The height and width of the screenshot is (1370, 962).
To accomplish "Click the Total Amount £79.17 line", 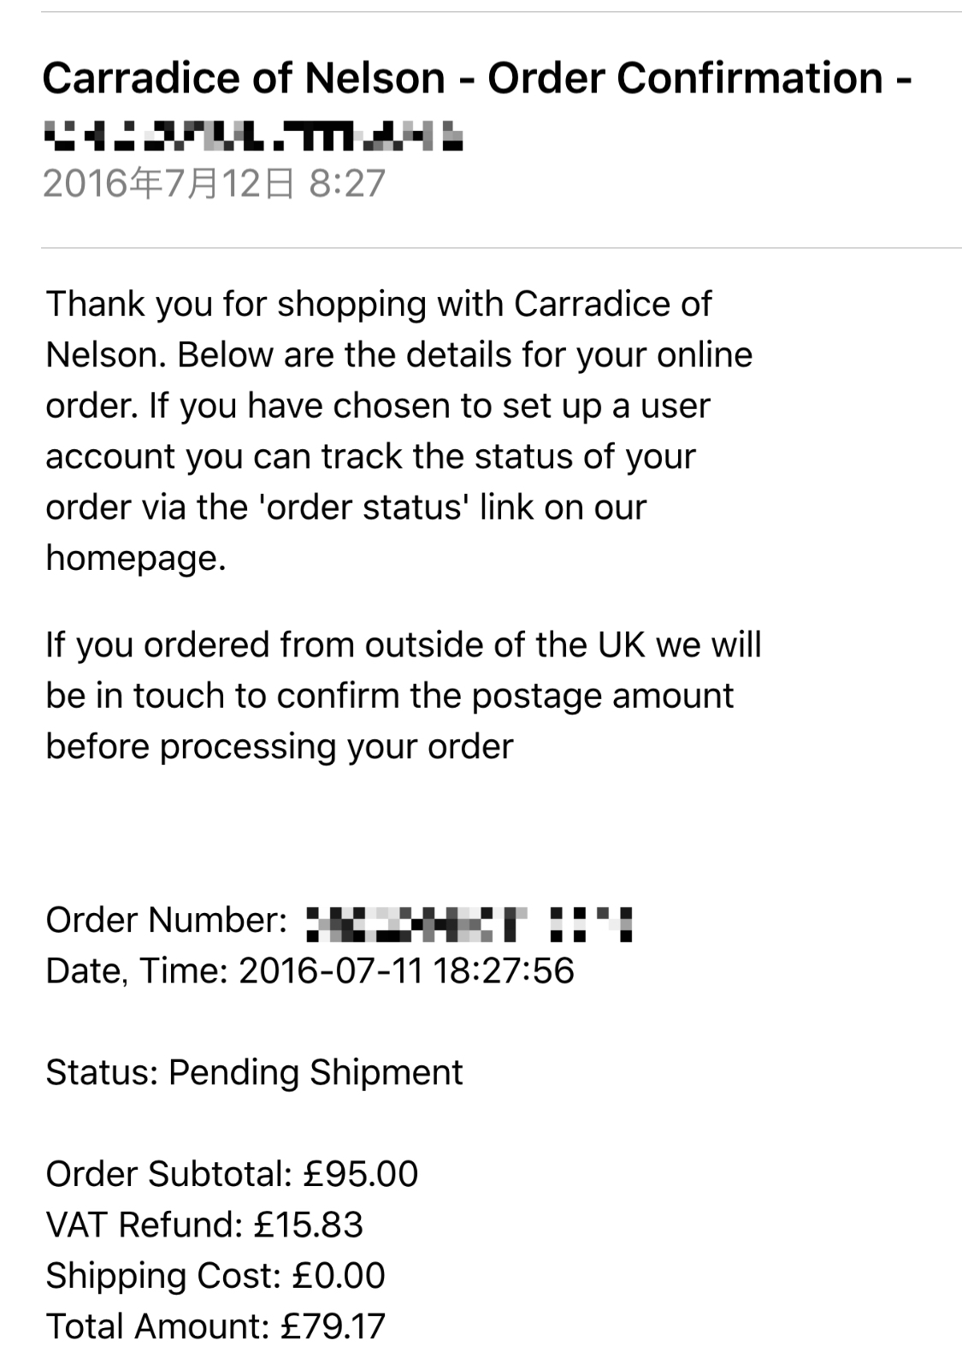I will pos(215,1326).
